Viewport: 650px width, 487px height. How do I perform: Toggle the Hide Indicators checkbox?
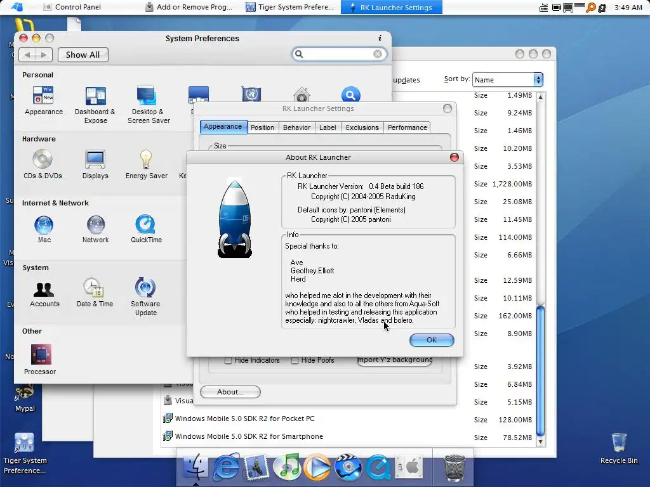click(x=228, y=360)
